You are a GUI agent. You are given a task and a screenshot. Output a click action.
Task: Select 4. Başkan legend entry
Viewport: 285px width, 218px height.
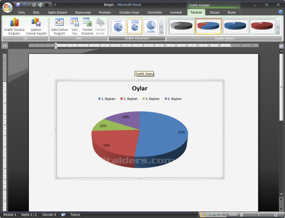(173, 99)
